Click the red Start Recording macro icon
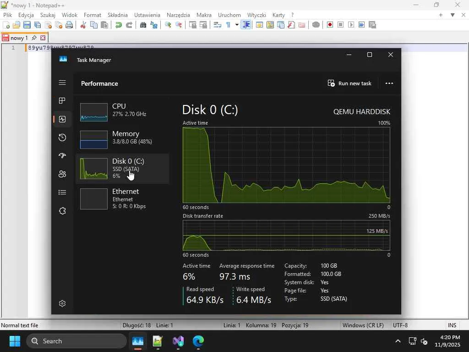469x352 pixels. (330, 25)
